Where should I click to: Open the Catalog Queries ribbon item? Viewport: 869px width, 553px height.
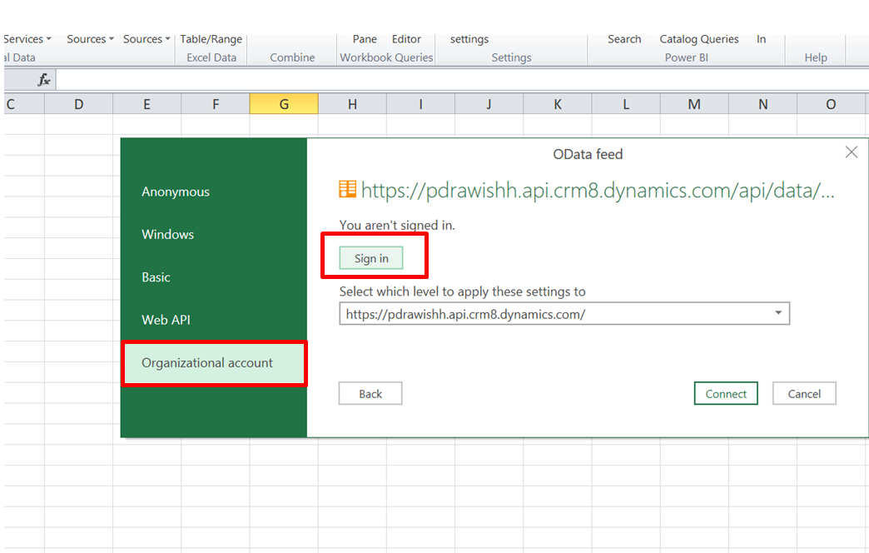click(x=698, y=39)
